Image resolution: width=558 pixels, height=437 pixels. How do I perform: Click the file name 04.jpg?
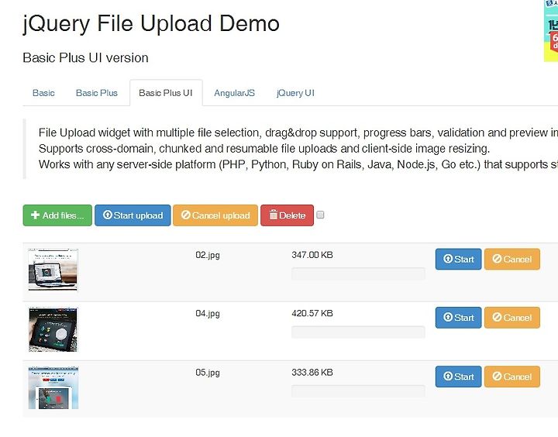208,314
